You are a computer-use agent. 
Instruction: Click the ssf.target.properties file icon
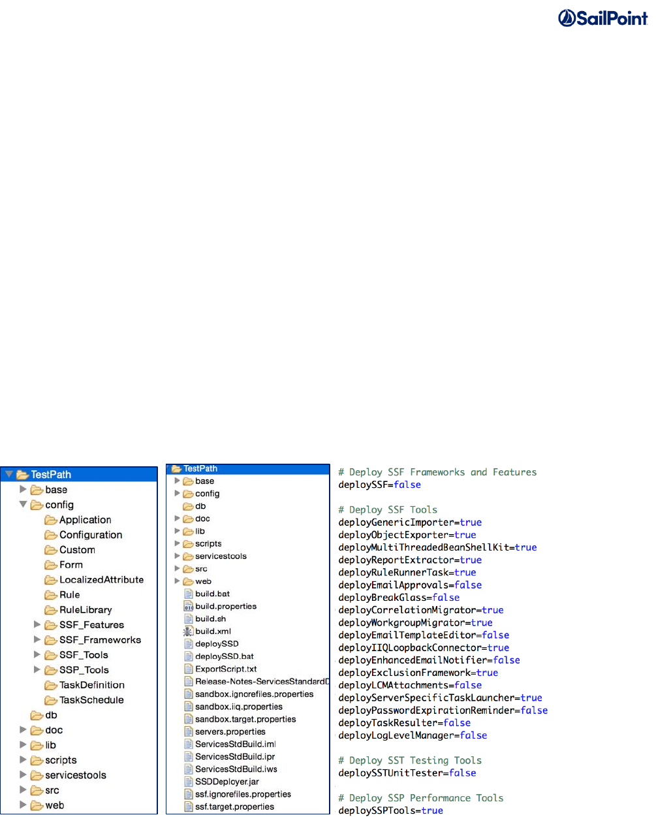188,807
